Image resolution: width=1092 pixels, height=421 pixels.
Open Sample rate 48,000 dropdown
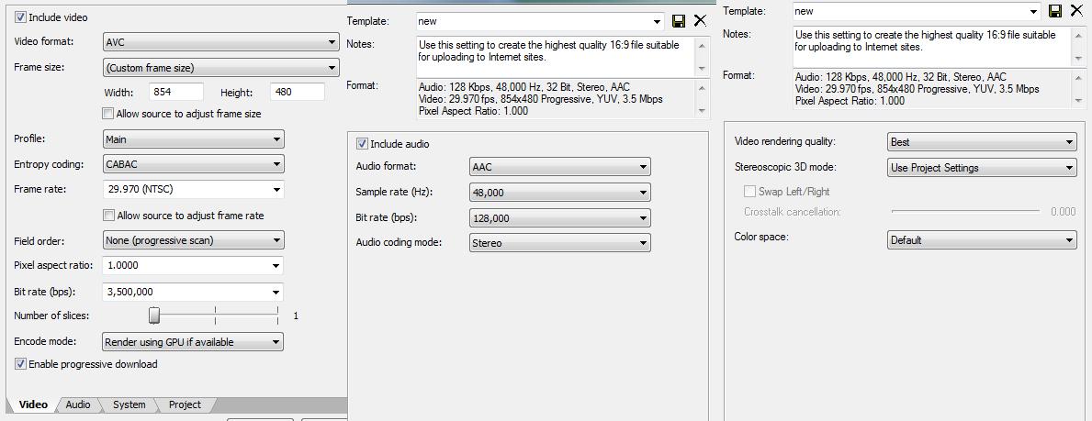click(560, 192)
